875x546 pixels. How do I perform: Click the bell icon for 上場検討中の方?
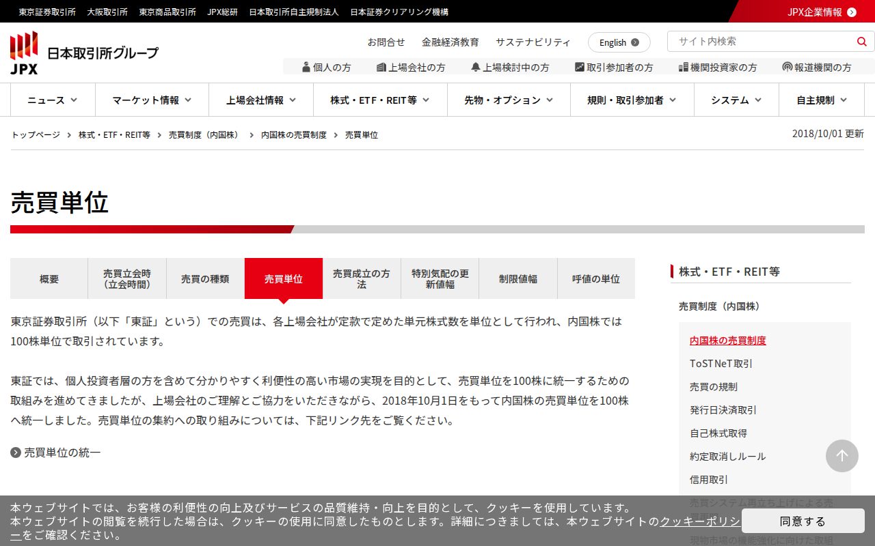(476, 67)
